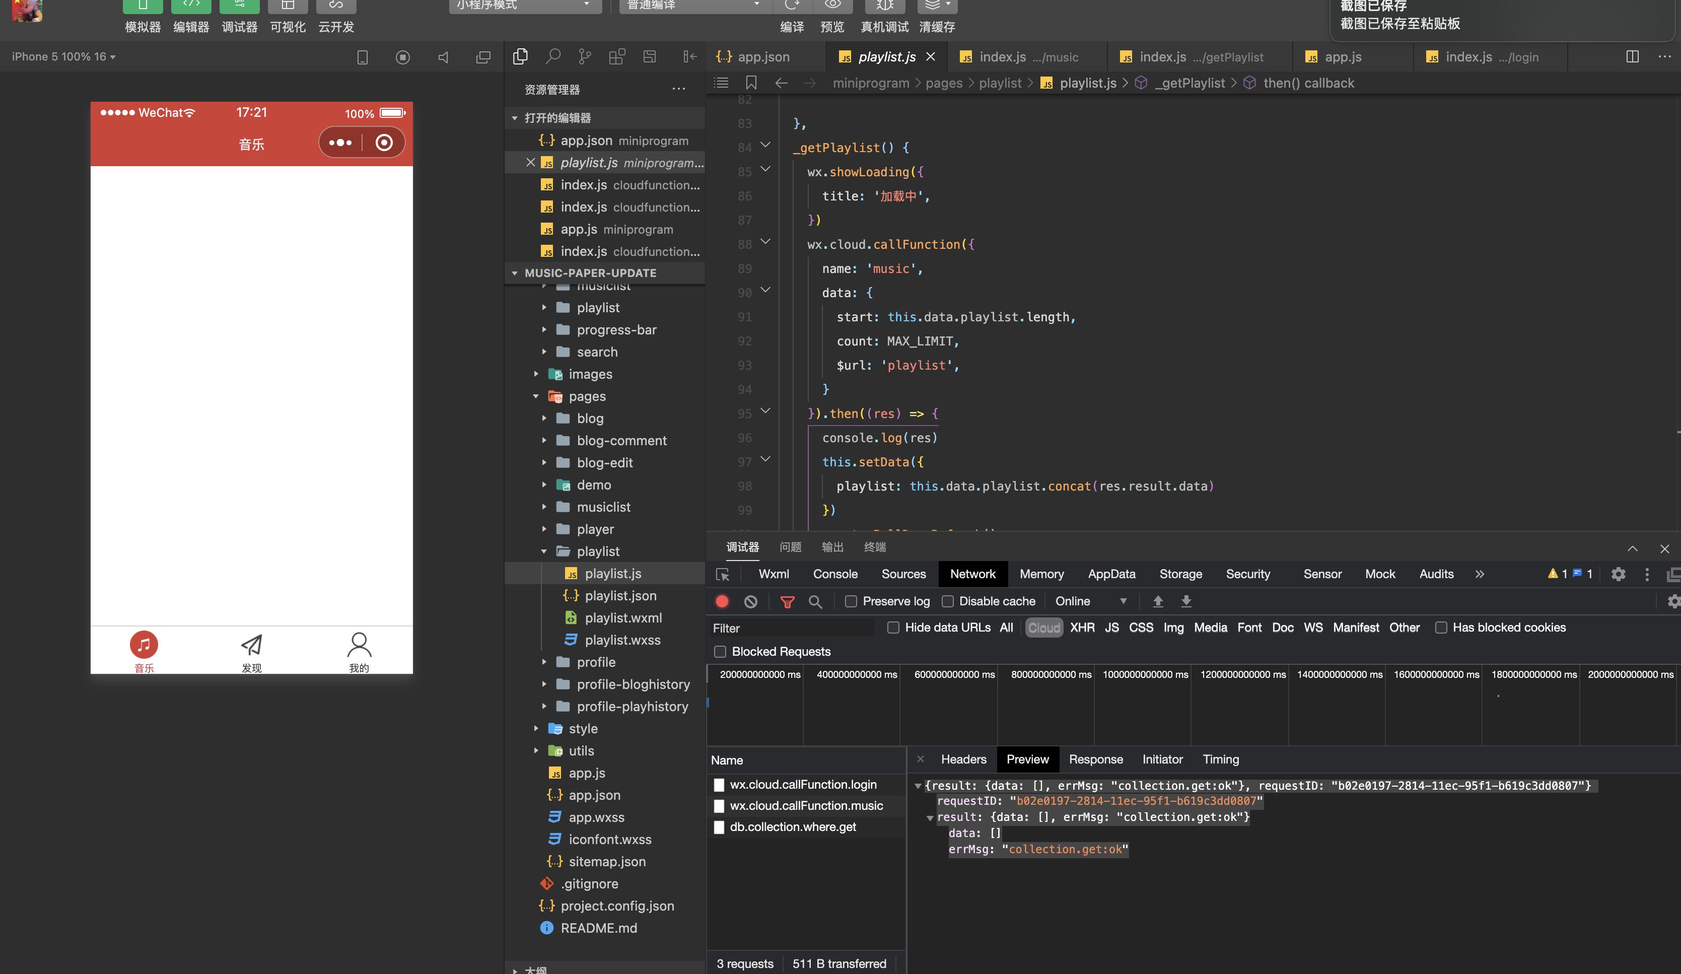
Task: Check Has blocked cookies option
Action: click(x=1441, y=627)
